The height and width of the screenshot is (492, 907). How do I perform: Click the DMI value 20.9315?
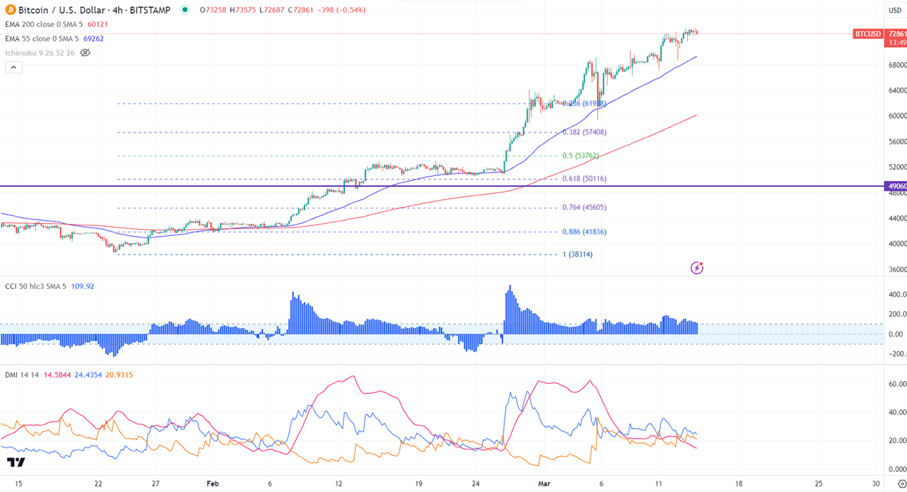pyautogui.click(x=119, y=376)
